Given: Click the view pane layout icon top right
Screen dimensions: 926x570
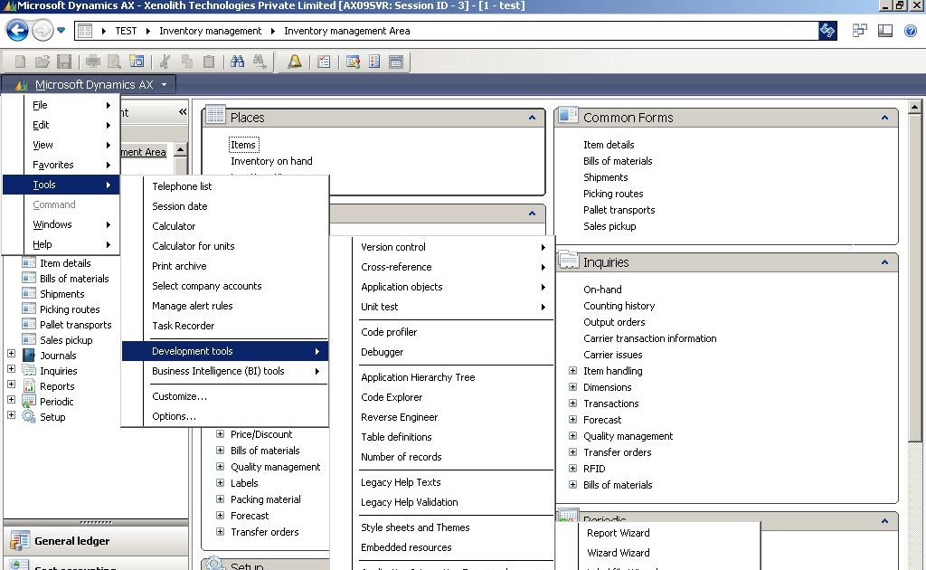Looking at the screenshot, I should pos(885,30).
